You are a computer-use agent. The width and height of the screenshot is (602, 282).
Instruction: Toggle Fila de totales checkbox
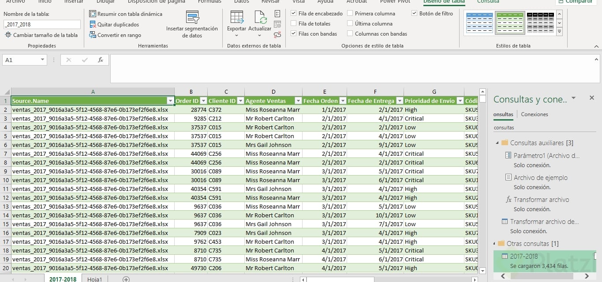(294, 24)
